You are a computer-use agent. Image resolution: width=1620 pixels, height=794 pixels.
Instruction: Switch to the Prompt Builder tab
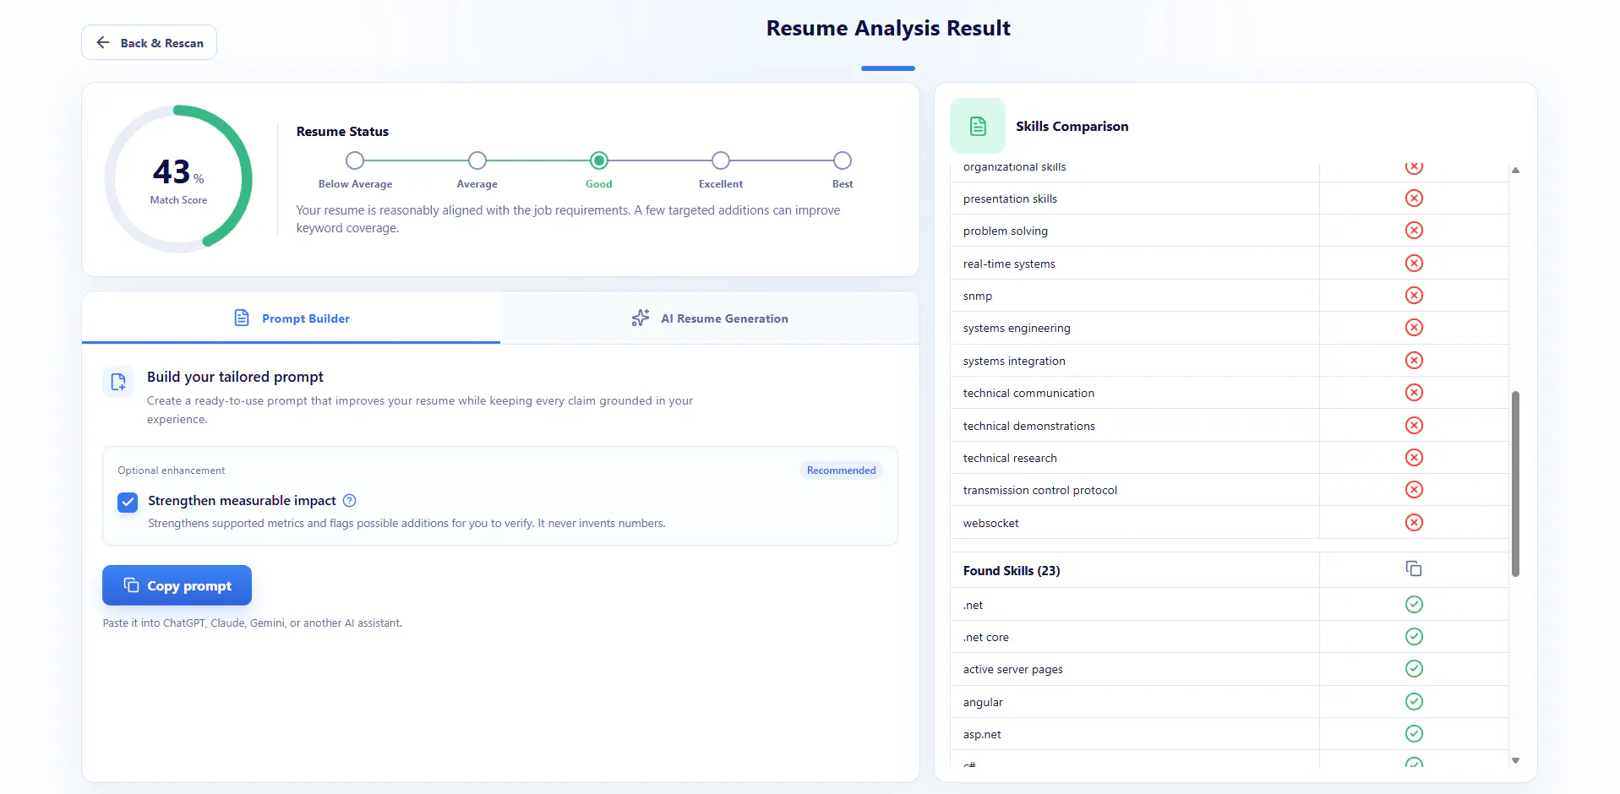coord(291,318)
